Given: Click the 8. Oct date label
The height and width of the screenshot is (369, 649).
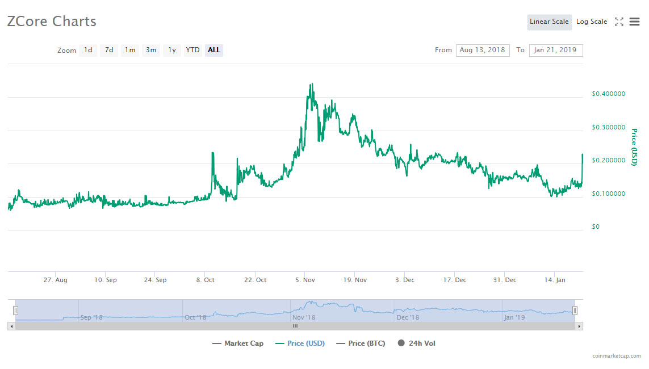Looking at the screenshot, I should [x=206, y=280].
